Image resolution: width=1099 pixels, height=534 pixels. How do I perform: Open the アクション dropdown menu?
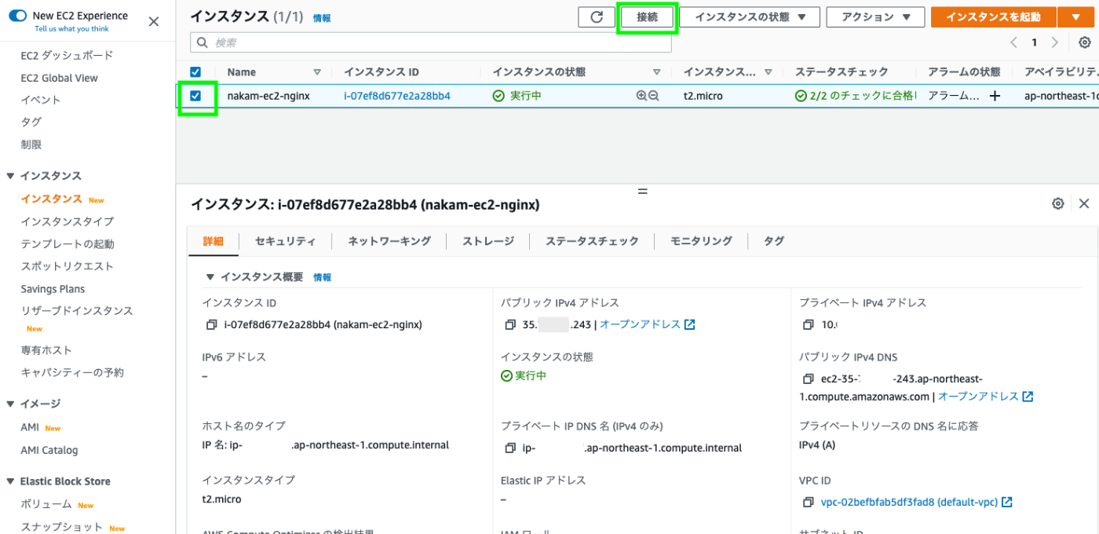pos(875,17)
